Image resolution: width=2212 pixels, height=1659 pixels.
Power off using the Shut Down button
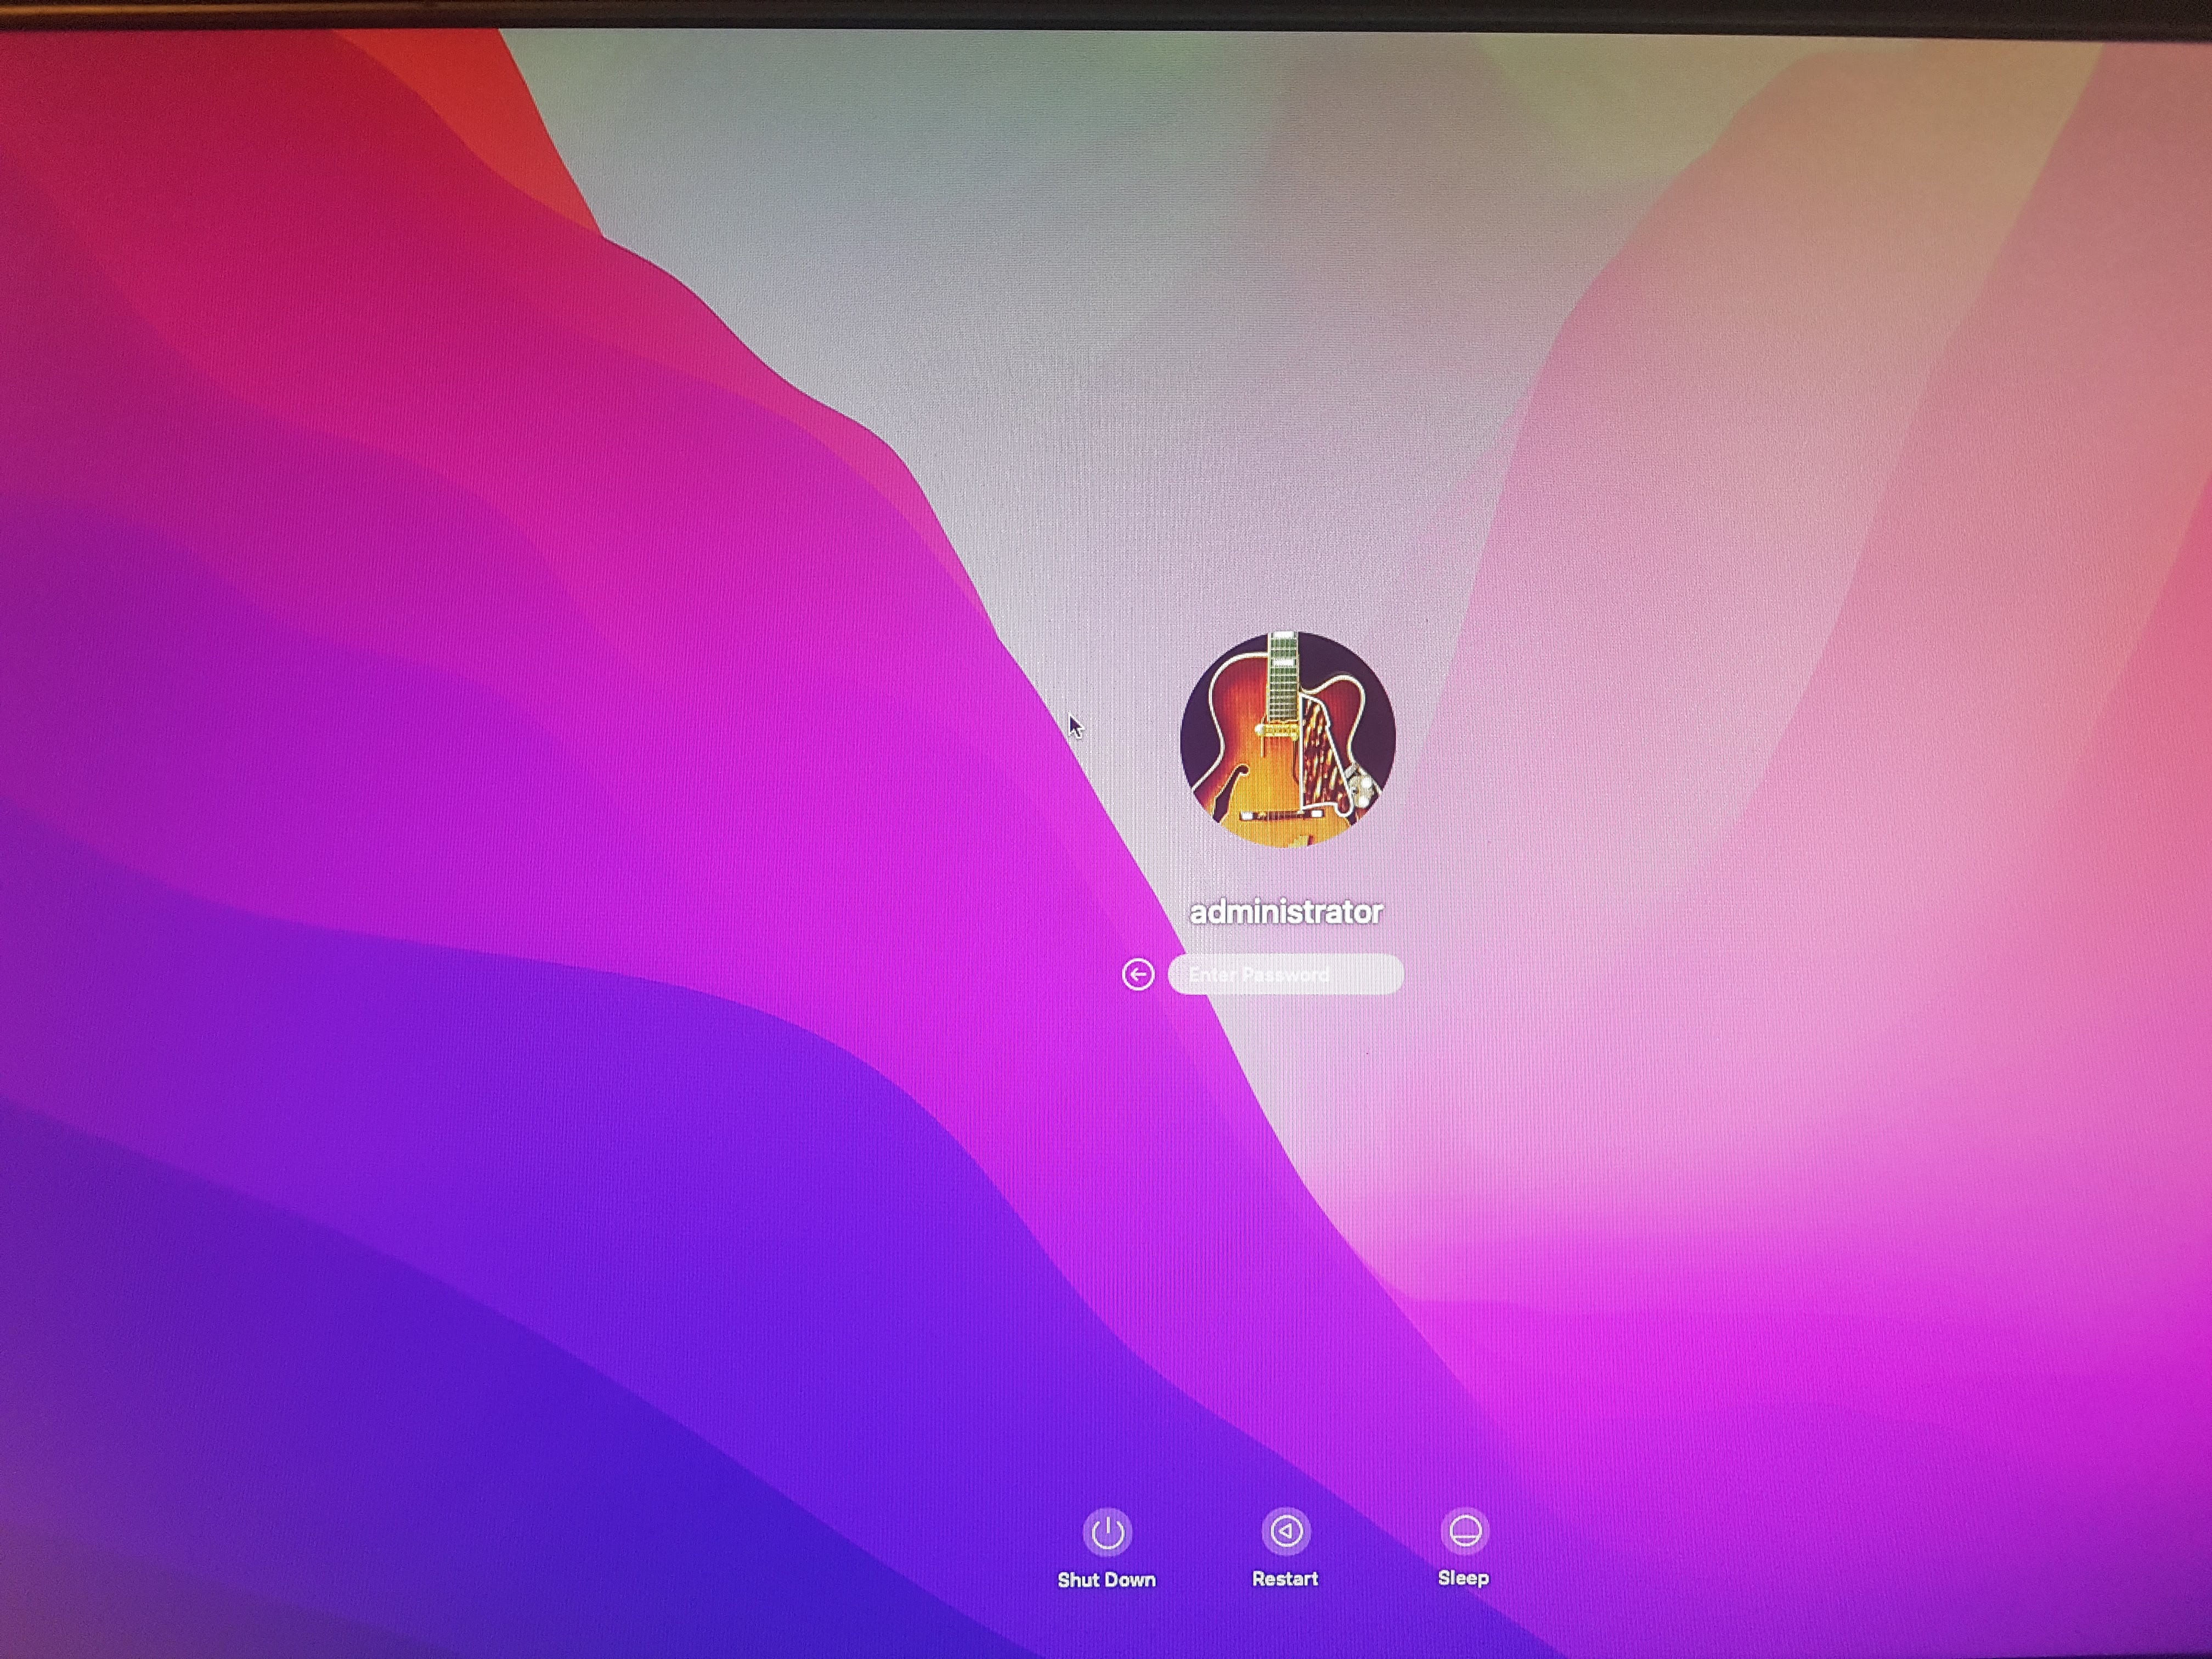pos(1107,1532)
